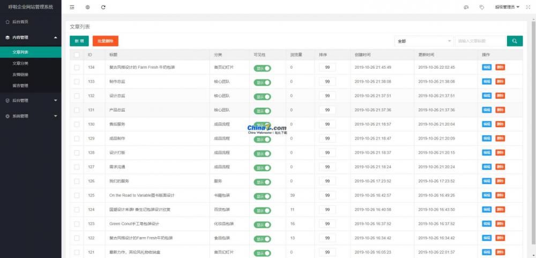Check the checkbox for article ID 132
The image size is (536, 258).
coord(77,96)
